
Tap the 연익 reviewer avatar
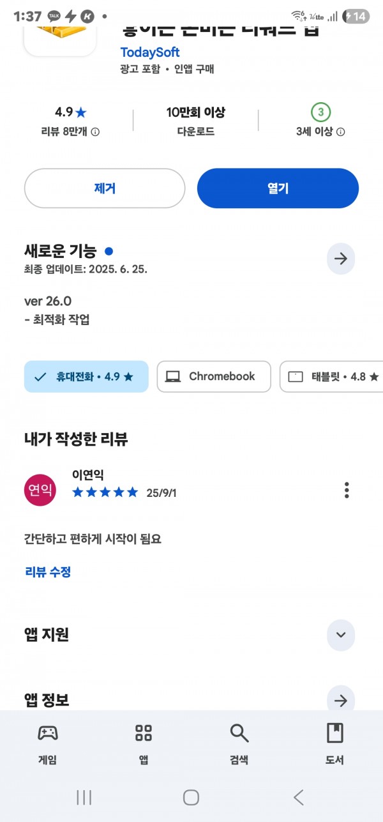40,491
